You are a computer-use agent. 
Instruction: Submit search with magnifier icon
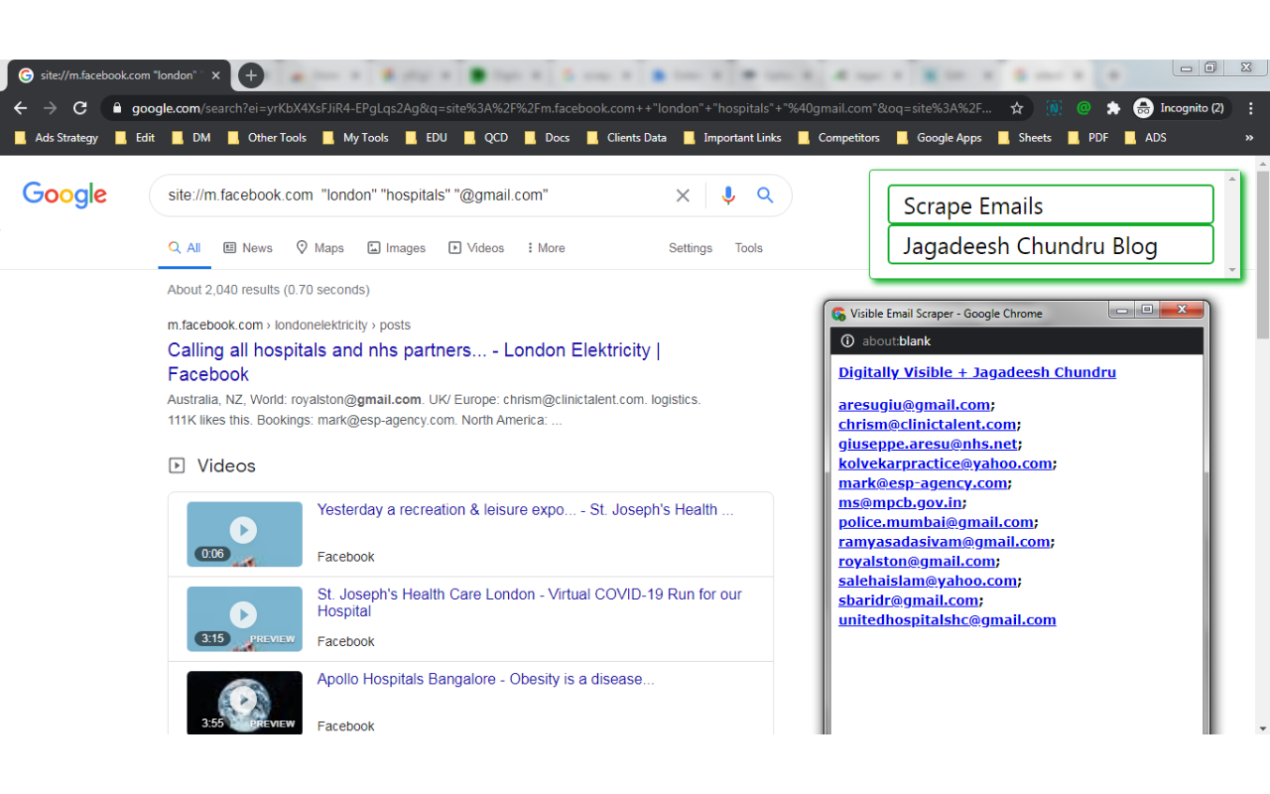point(765,196)
